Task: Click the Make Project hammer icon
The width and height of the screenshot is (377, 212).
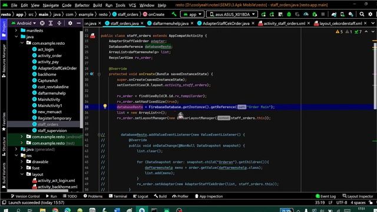Action: (174, 14)
